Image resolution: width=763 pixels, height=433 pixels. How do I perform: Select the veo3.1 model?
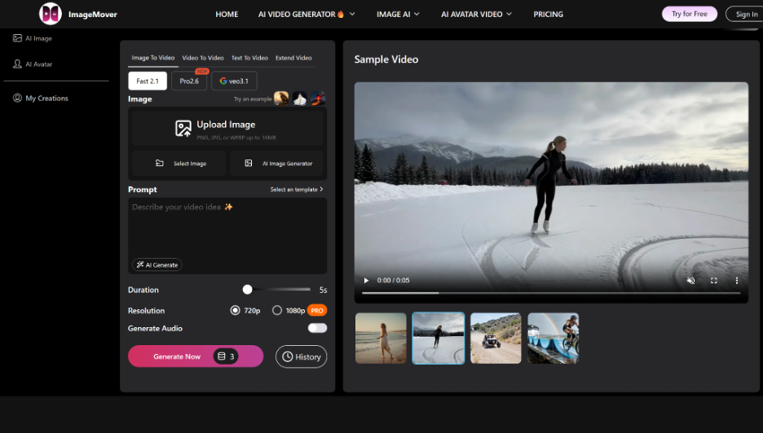pos(234,81)
